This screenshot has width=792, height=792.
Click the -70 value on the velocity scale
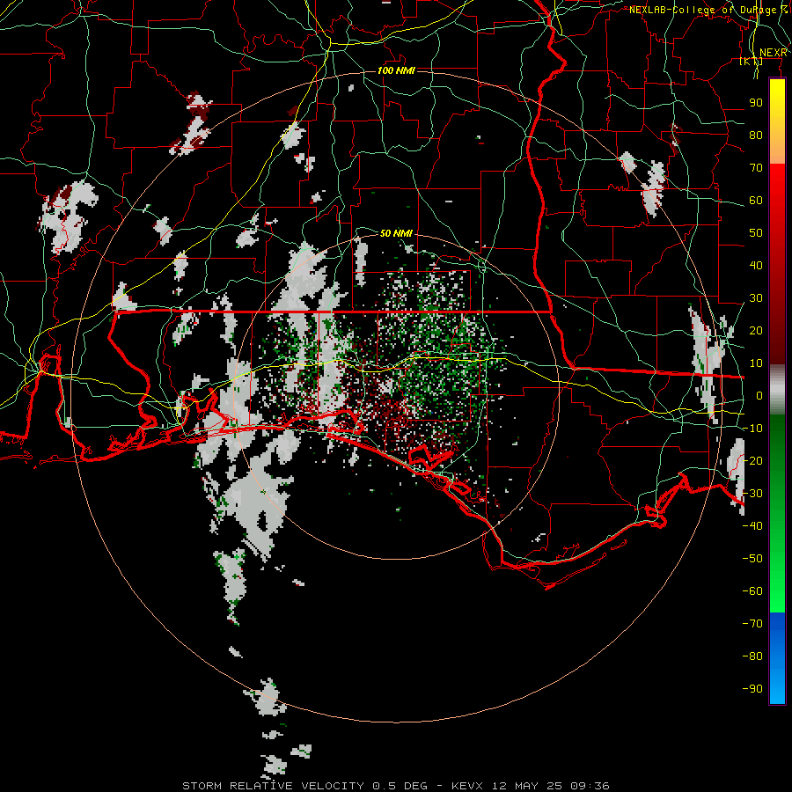pos(752,624)
